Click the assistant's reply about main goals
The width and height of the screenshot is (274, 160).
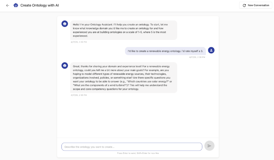tap(123, 77)
